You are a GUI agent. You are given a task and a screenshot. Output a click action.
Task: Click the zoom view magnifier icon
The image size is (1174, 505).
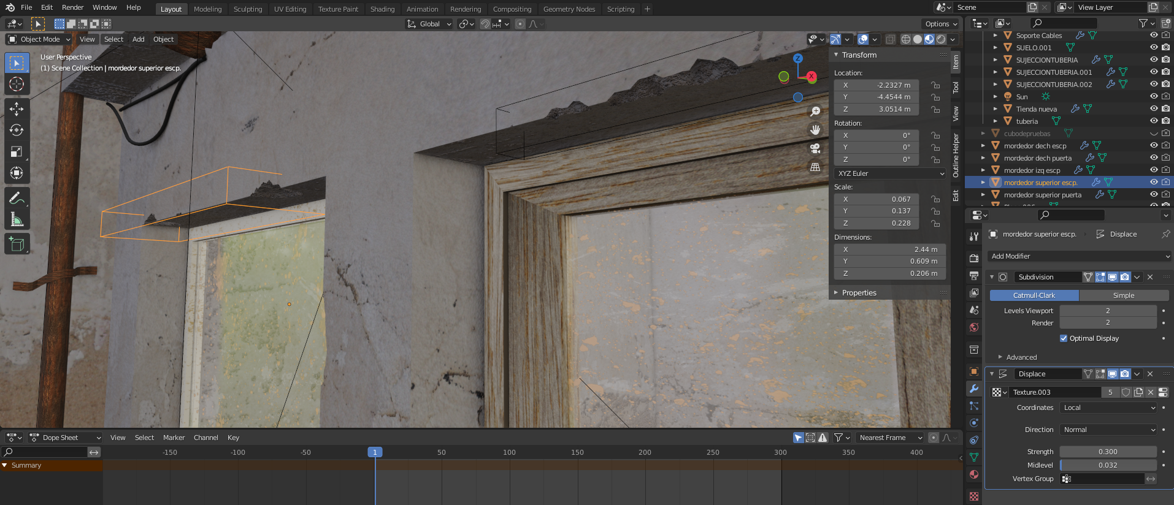click(815, 112)
